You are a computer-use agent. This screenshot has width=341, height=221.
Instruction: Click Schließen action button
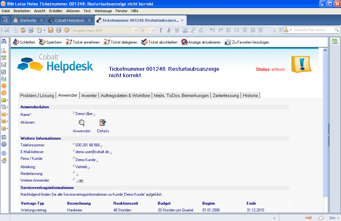pyautogui.click(x=24, y=42)
